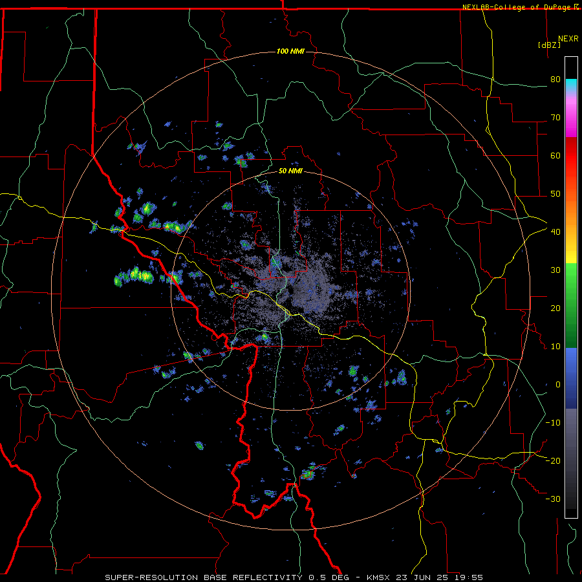Click the red band of the color bar
The image size is (582, 582).
[571, 158]
